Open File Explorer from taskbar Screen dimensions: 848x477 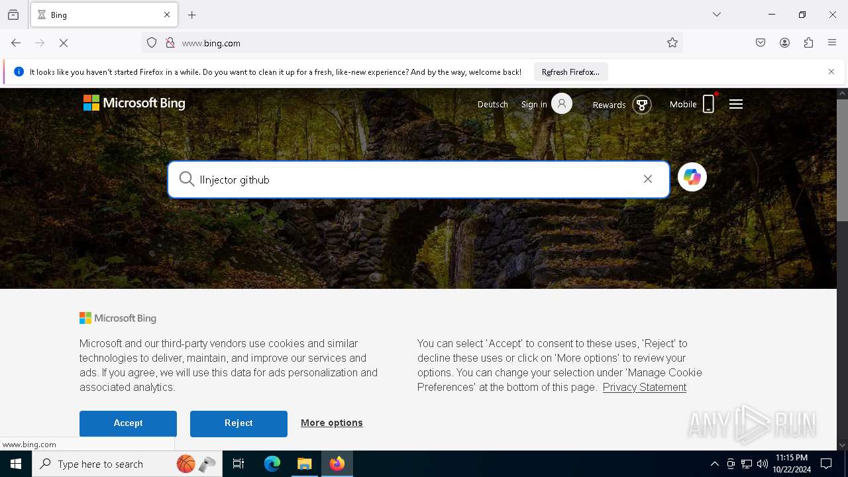point(305,464)
